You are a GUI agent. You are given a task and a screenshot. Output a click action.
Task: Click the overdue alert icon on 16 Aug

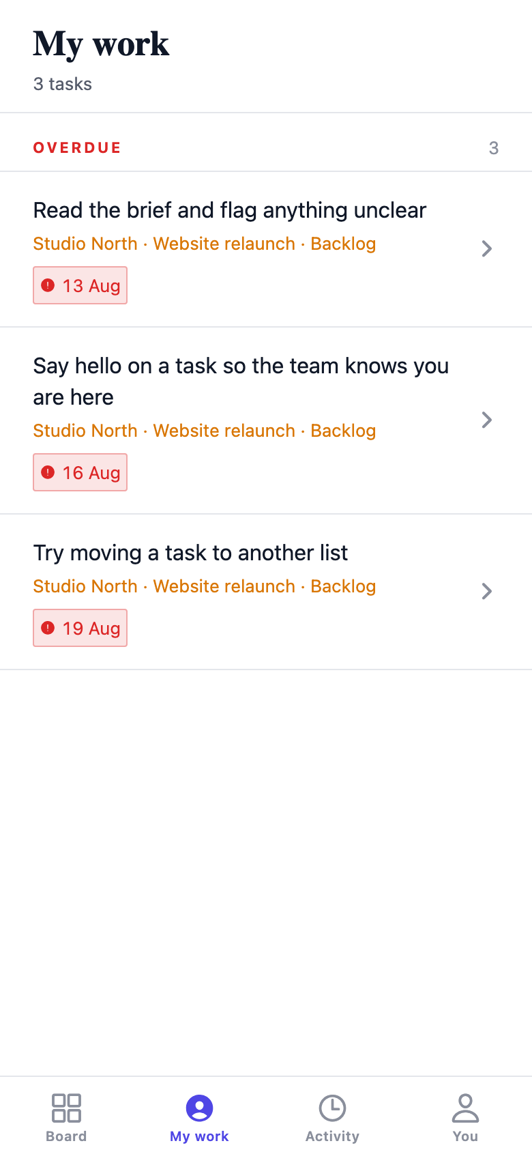point(48,472)
